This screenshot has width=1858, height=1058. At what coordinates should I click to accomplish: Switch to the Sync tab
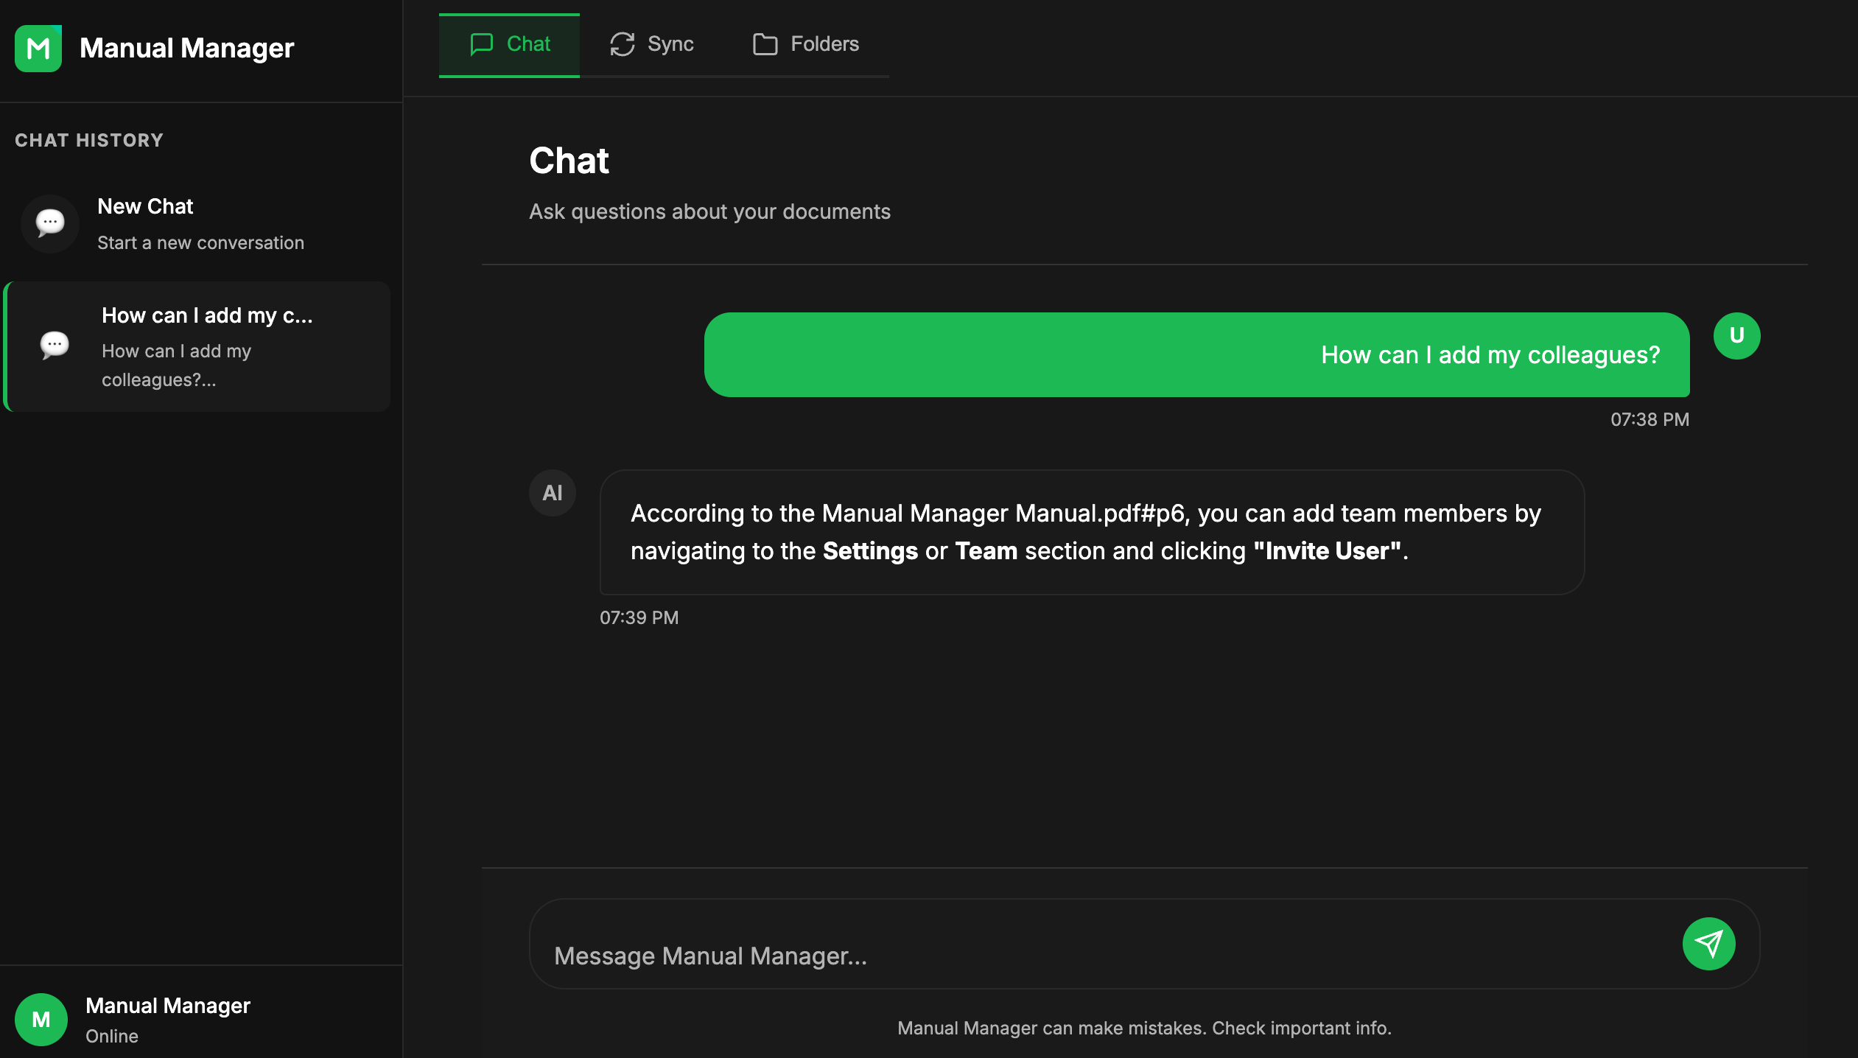pyautogui.click(x=651, y=44)
